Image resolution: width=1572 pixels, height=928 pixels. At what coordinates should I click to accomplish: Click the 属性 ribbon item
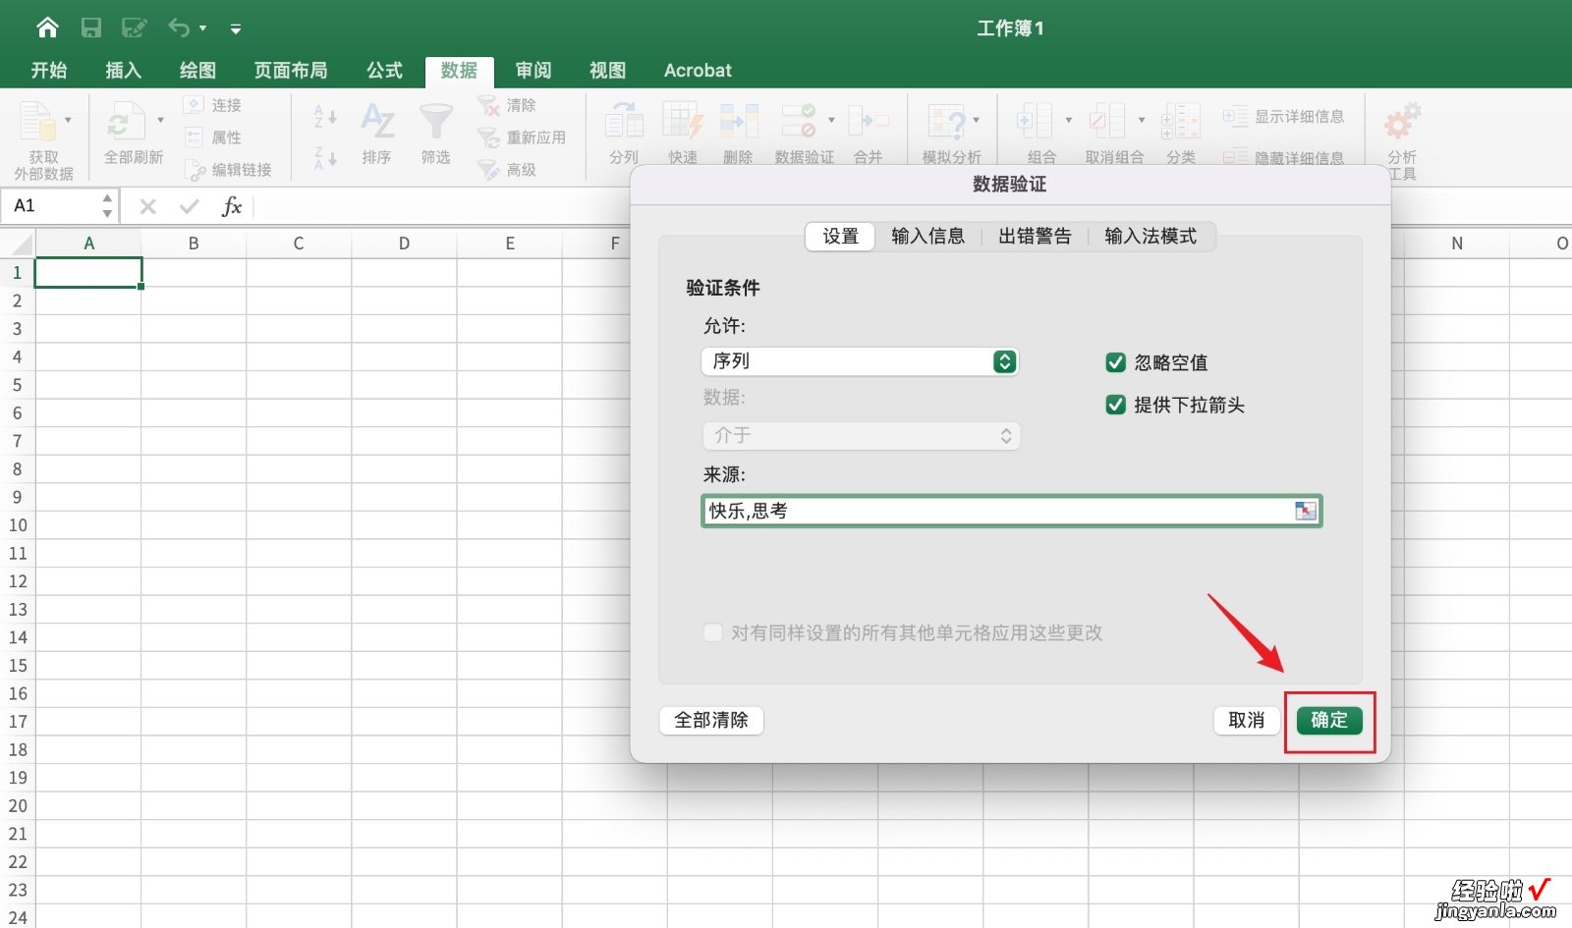click(x=213, y=137)
